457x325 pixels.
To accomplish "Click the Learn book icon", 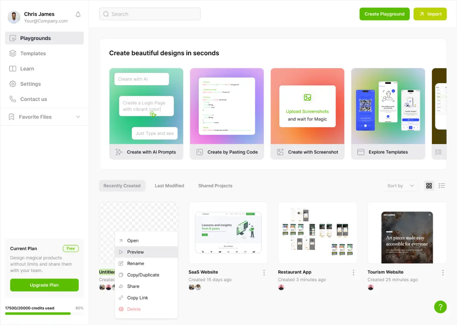I will coord(12,69).
